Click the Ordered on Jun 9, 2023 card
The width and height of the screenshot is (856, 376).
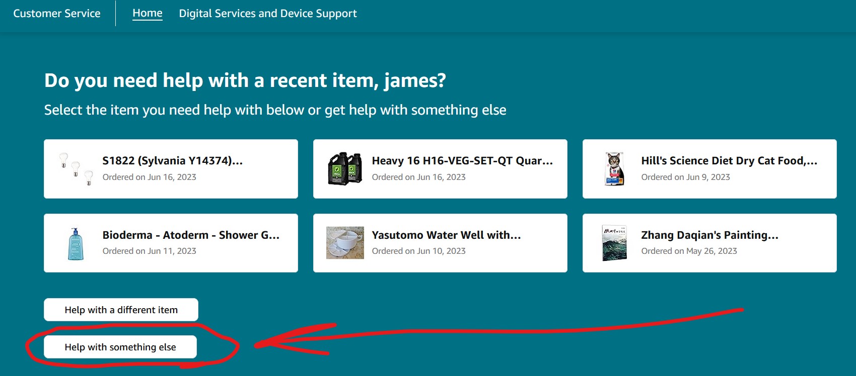(x=709, y=169)
